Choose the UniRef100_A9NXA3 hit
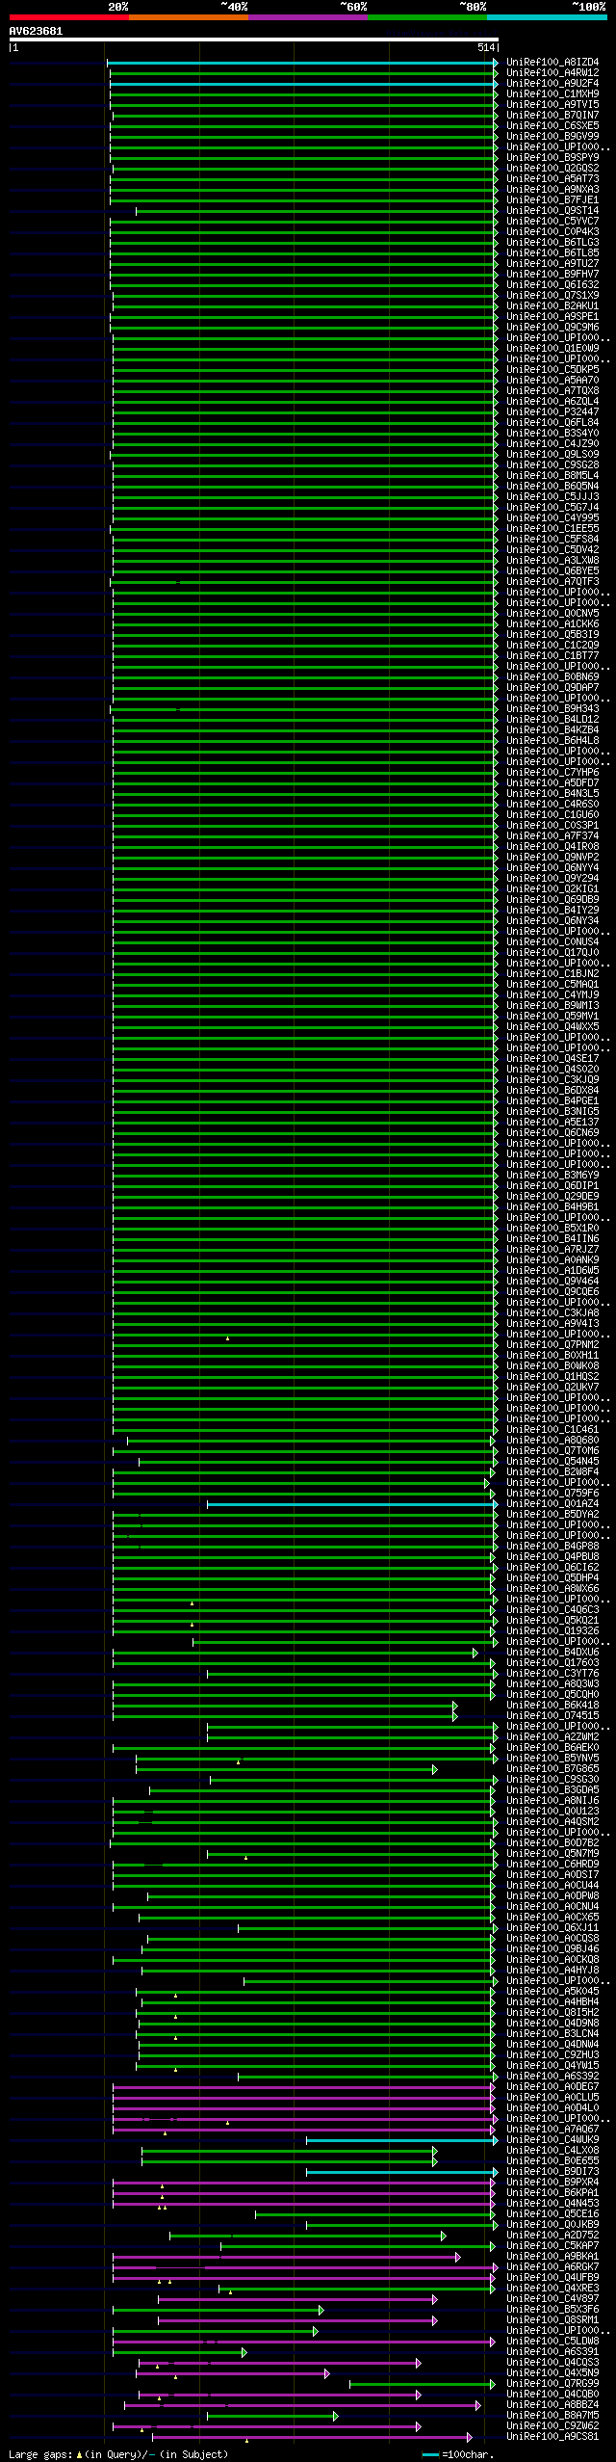Screen dimensions: 616x2462 [x=552, y=190]
